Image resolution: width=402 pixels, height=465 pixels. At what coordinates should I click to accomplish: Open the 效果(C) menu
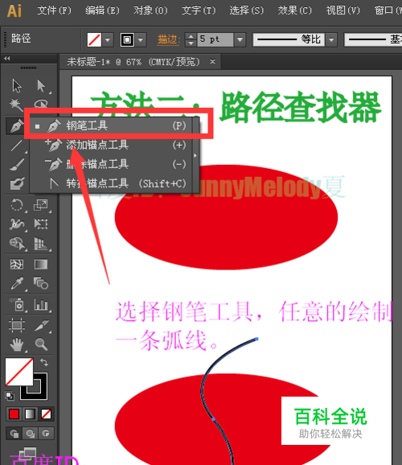295,10
